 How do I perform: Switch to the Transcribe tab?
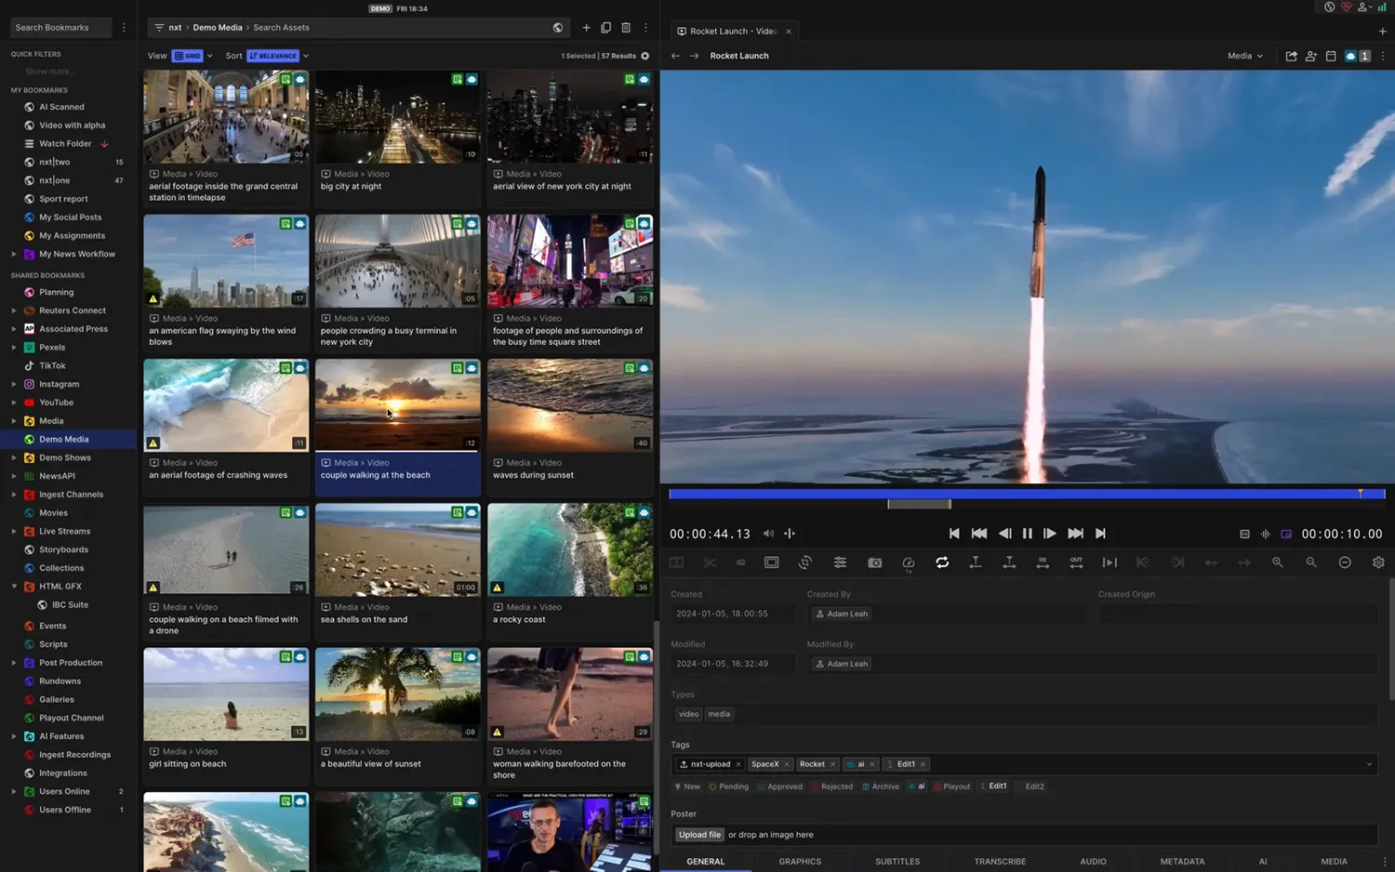click(1000, 862)
